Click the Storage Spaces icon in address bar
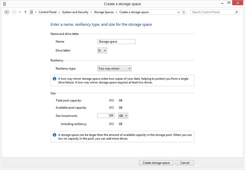This screenshot has height=170, width=245. point(32,12)
